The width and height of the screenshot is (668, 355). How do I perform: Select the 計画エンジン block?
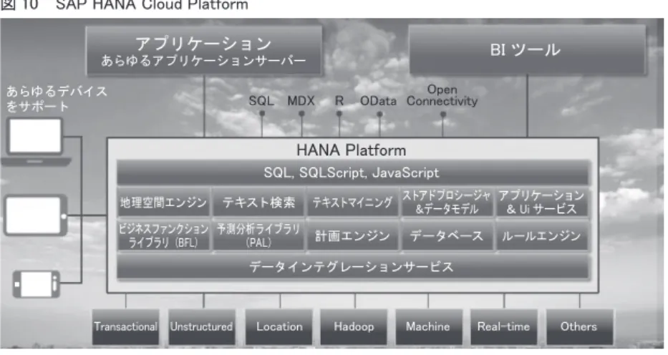[x=353, y=235]
